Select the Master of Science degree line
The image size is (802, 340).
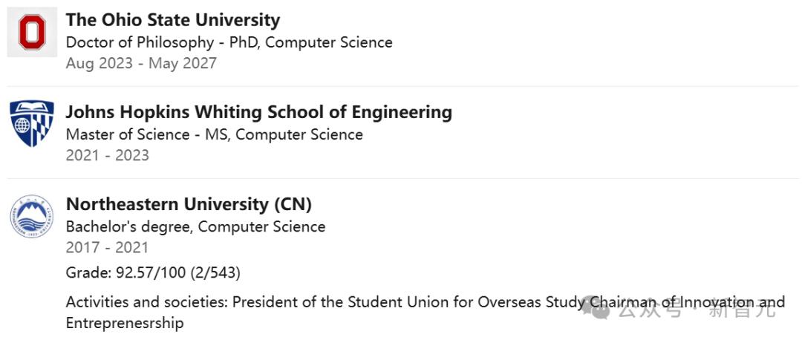(x=214, y=134)
